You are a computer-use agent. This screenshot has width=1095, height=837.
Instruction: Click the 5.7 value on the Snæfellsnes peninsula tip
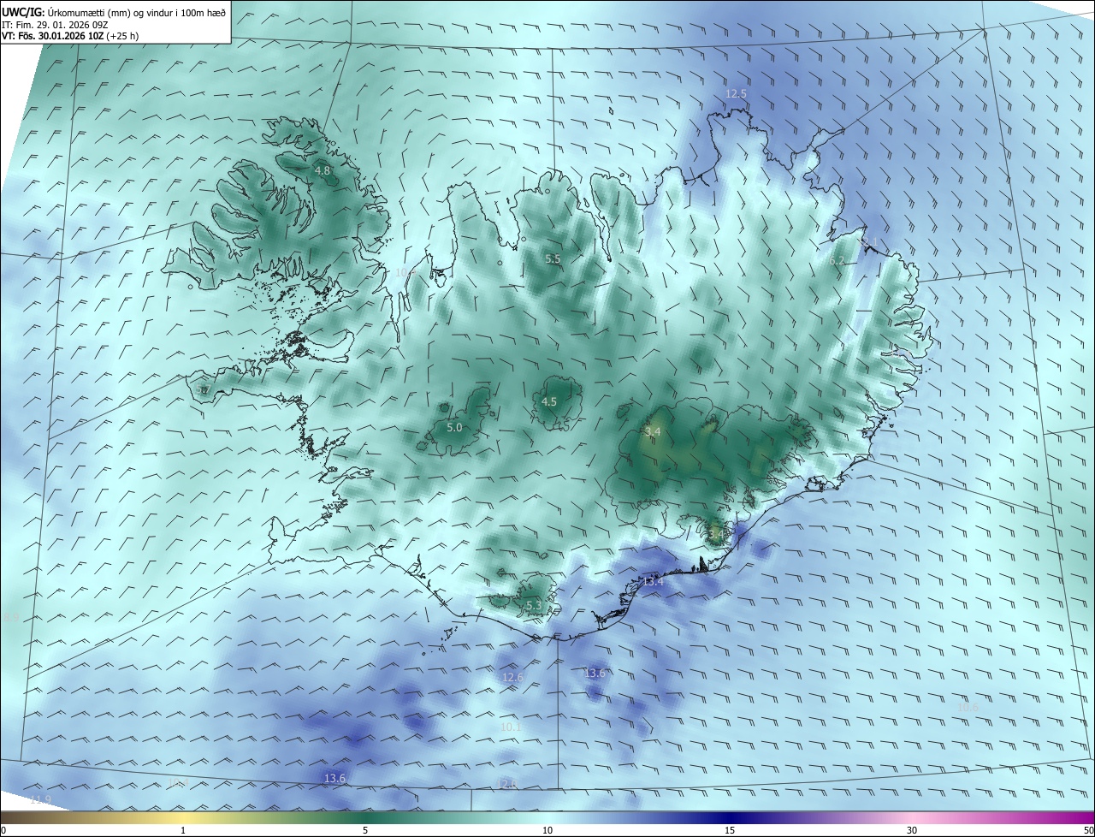(203, 390)
